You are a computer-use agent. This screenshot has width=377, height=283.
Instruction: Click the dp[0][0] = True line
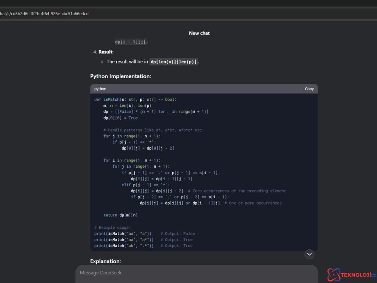pyautogui.click(x=120, y=118)
